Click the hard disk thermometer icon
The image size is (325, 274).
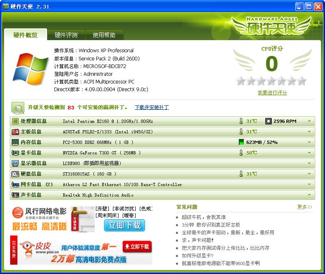(x=241, y=174)
